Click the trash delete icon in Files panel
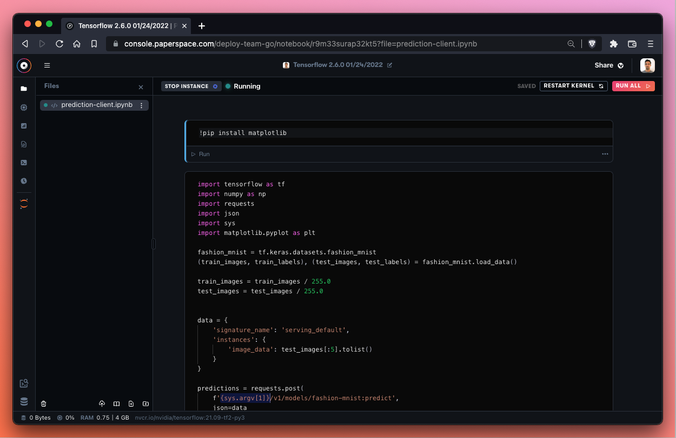The image size is (676, 438). [44, 403]
